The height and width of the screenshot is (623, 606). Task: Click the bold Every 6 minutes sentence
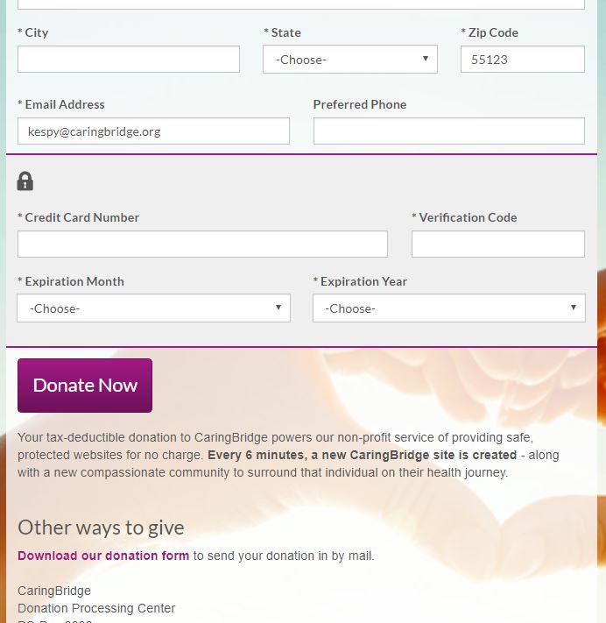[x=363, y=455]
